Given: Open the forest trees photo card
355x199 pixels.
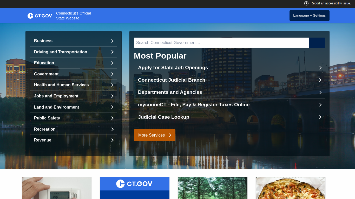Looking at the screenshot, I should coord(213,188).
